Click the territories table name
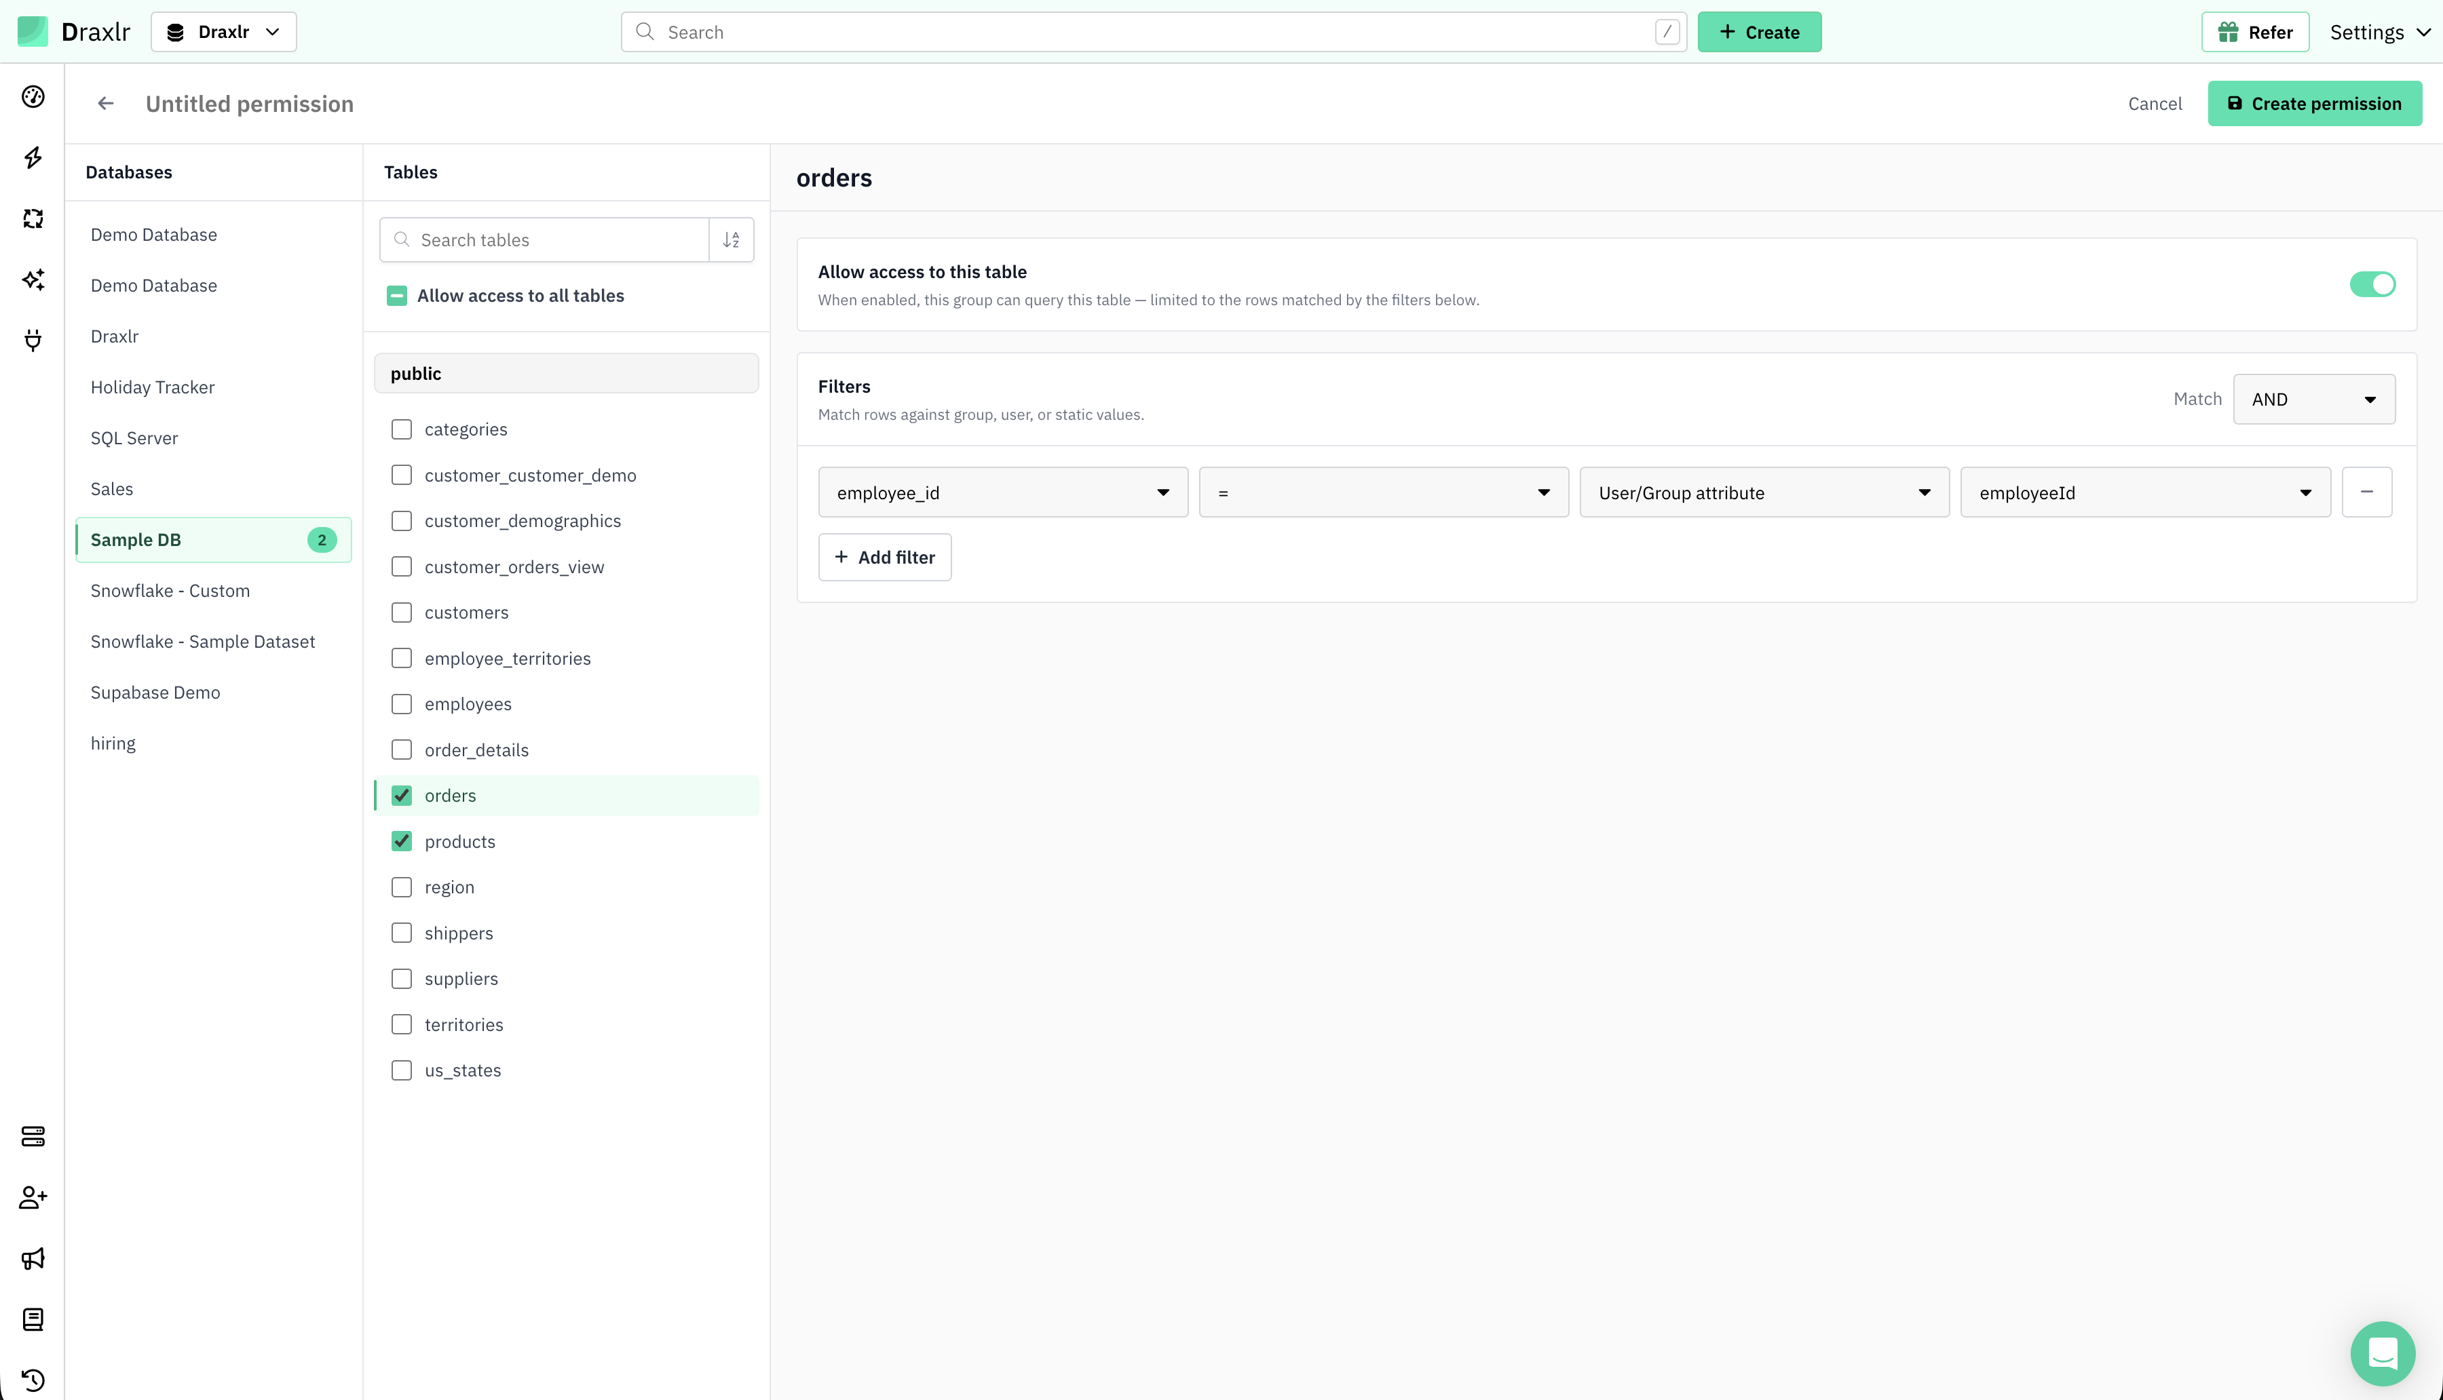Screen dimensions: 2443x1400 (x=463, y=1025)
